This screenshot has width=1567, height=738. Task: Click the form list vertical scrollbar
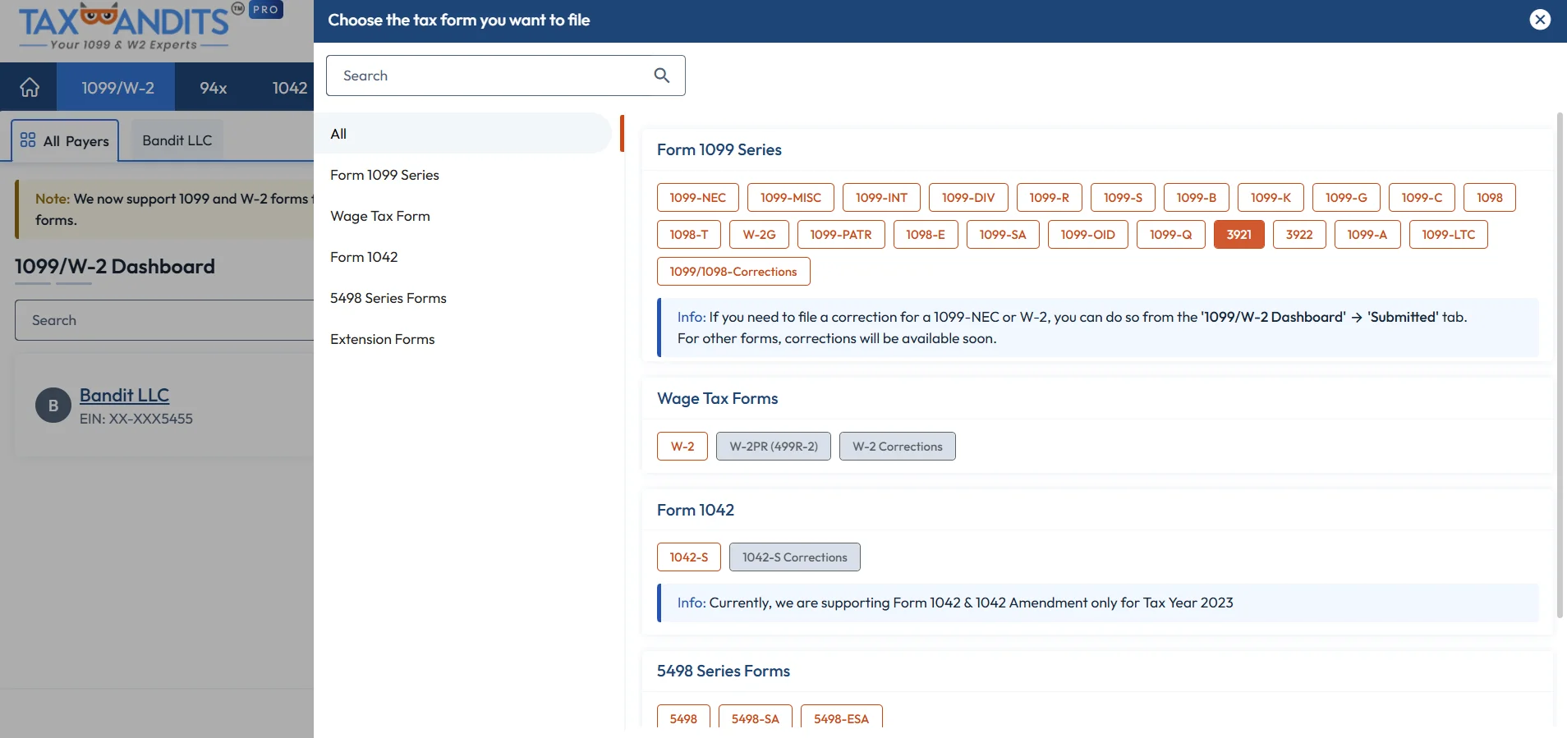pos(1560,365)
